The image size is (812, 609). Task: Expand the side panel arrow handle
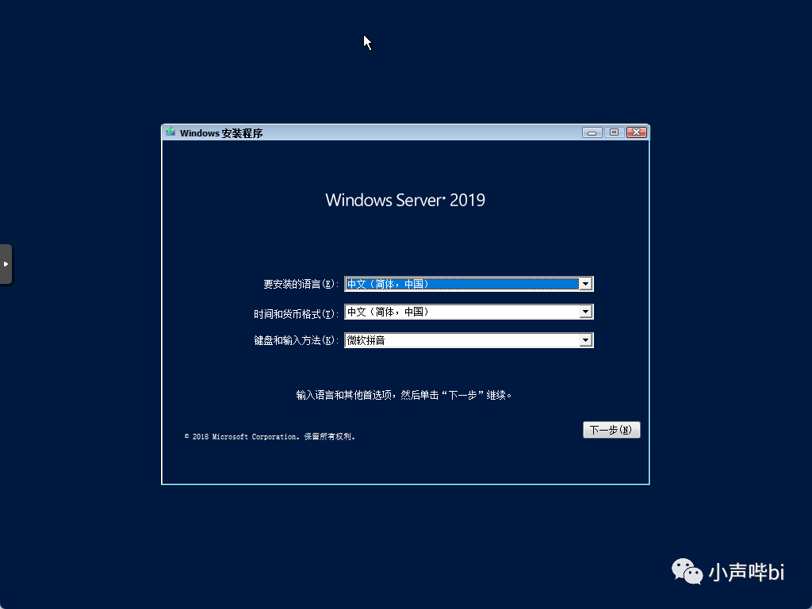coord(6,264)
